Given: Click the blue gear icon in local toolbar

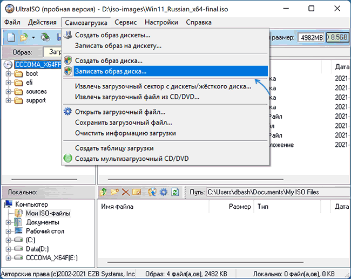Looking at the screenshot, I should (x=163, y=192).
